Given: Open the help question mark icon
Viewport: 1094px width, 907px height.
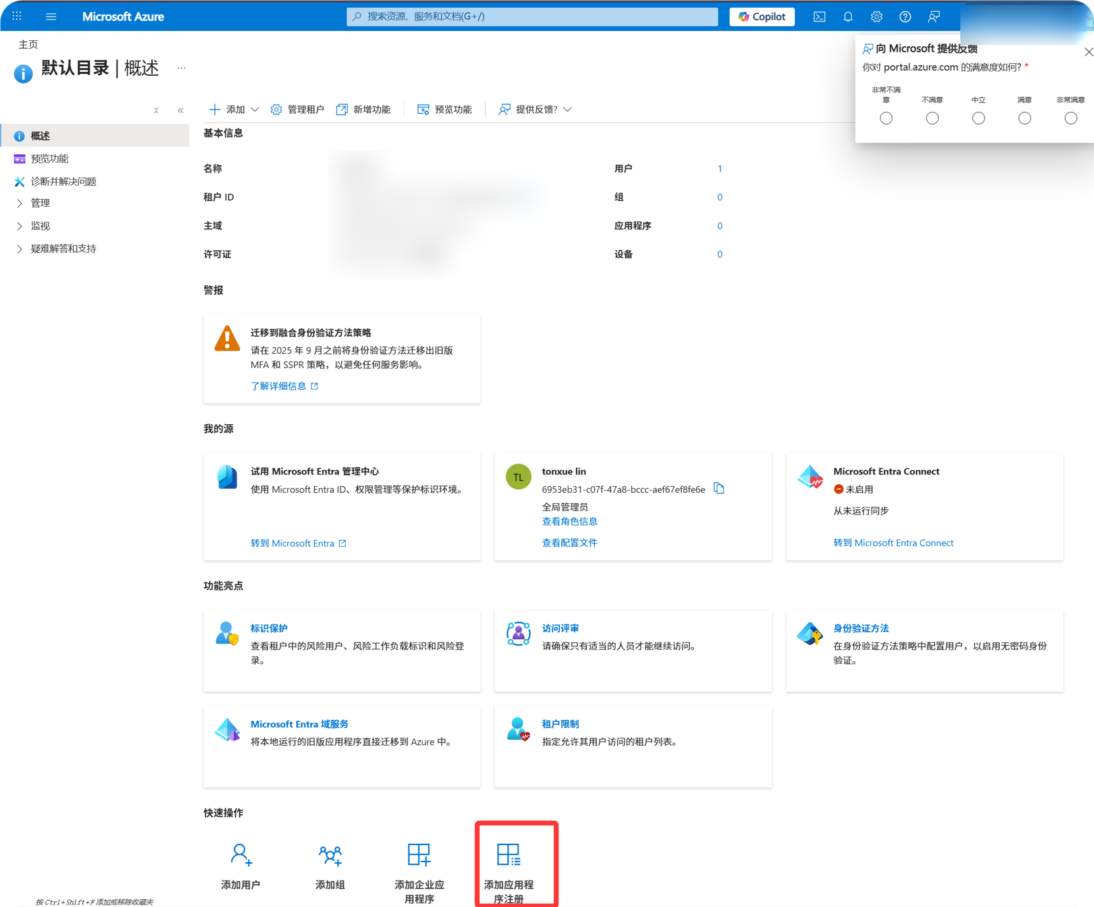Looking at the screenshot, I should (905, 16).
